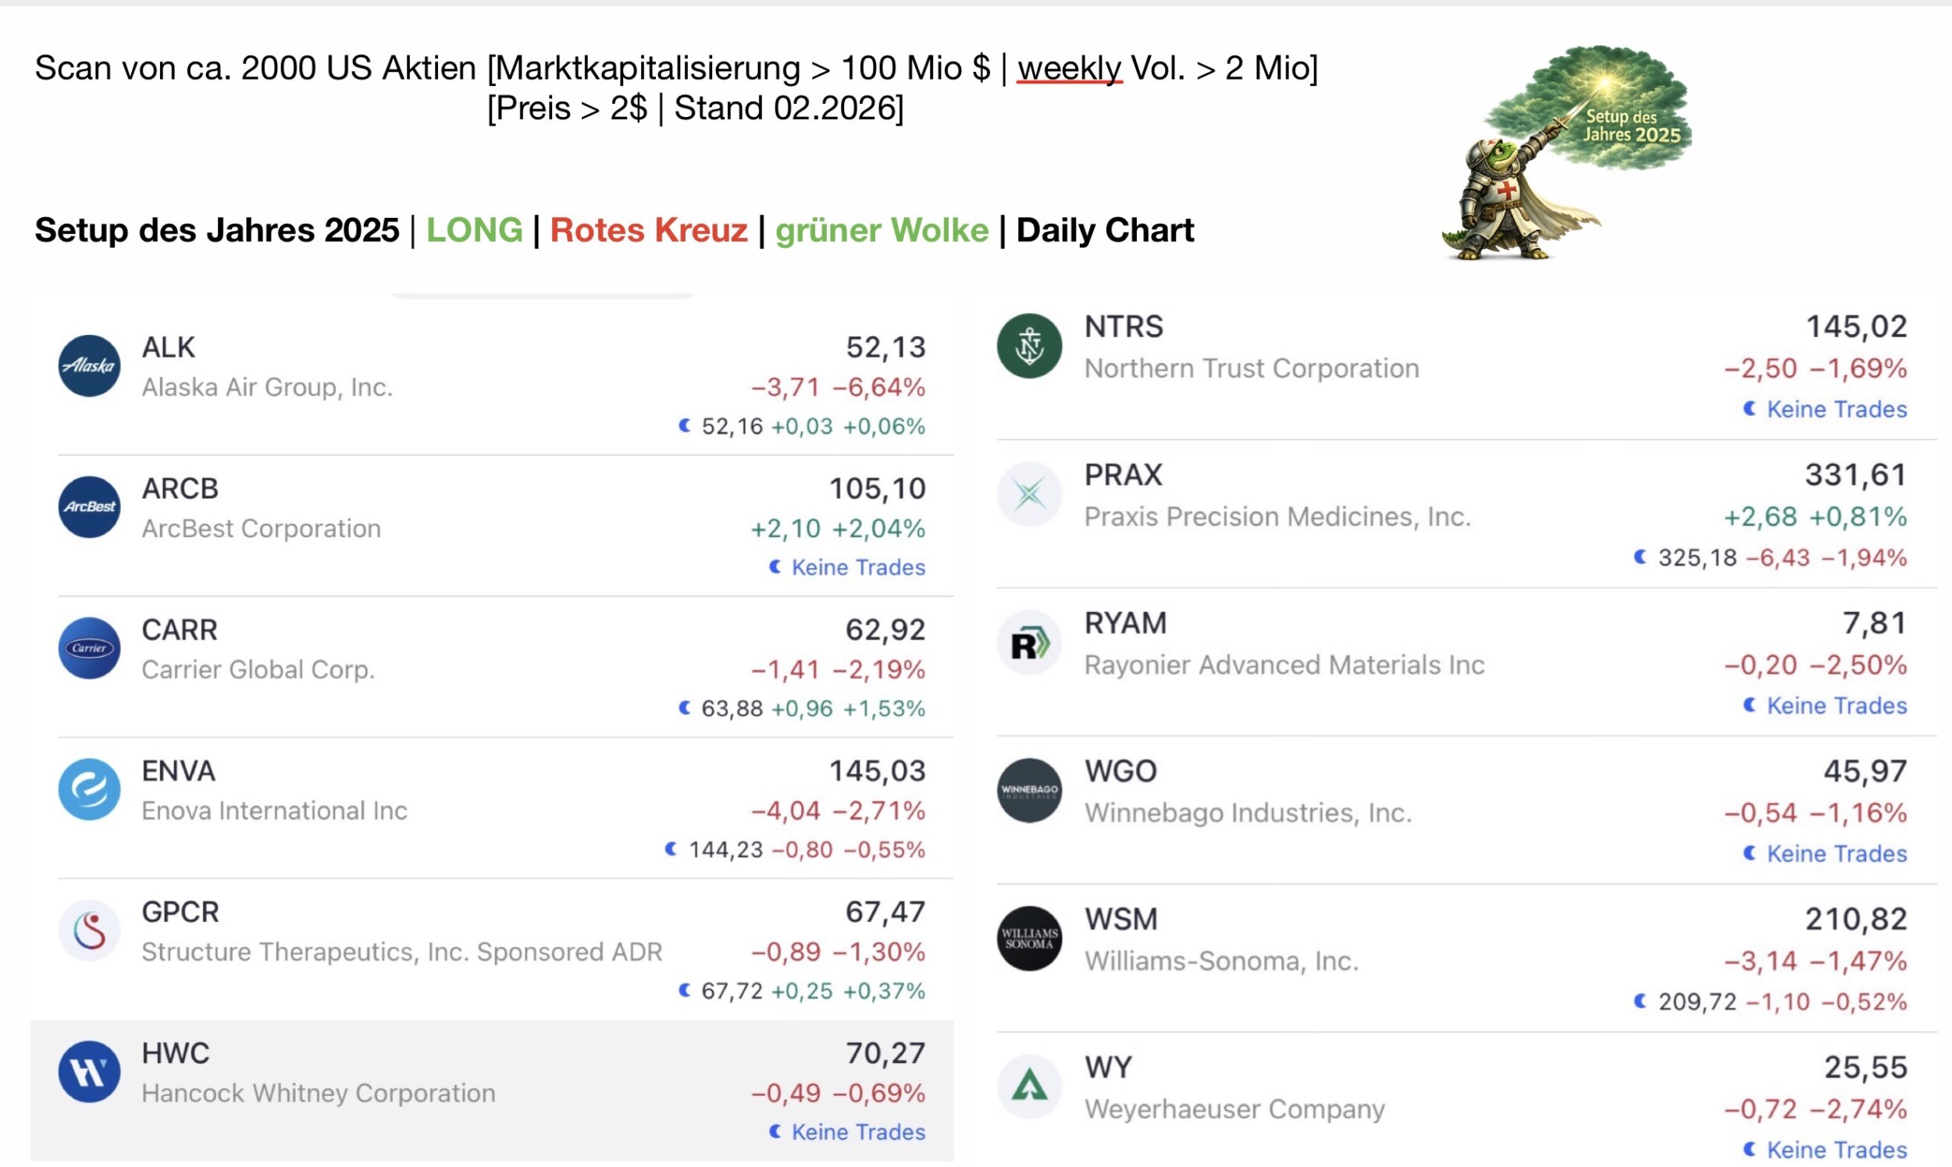Click the Weyerhaeuser green triangle logo
Screen dimensions: 1952x1167
(x=1028, y=1087)
